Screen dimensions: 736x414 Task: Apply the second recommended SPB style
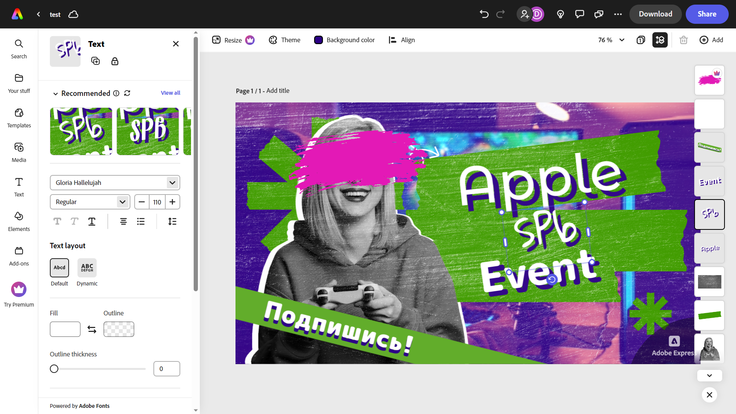pos(148,132)
